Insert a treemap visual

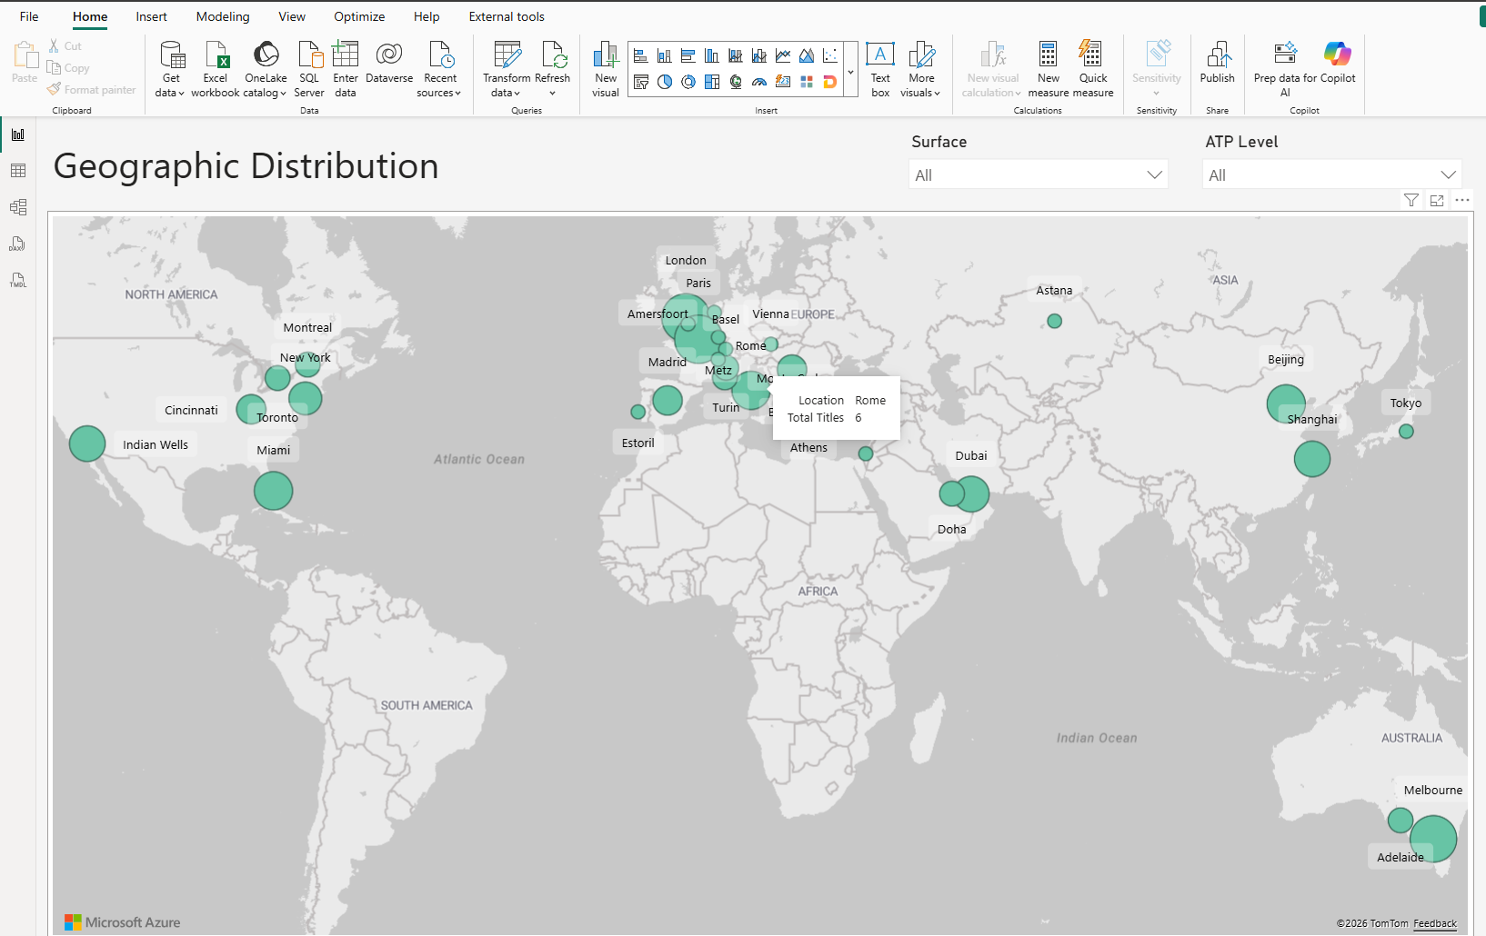click(712, 82)
